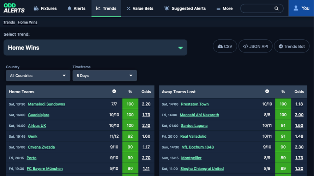Open Santos Laguna team link

(x=194, y=126)
